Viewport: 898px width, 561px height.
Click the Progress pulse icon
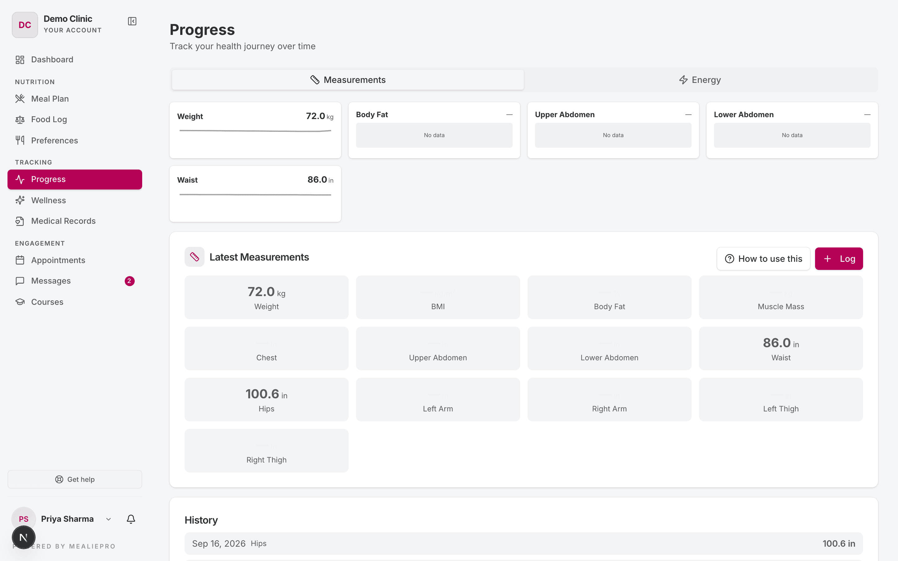coord(20,180)
